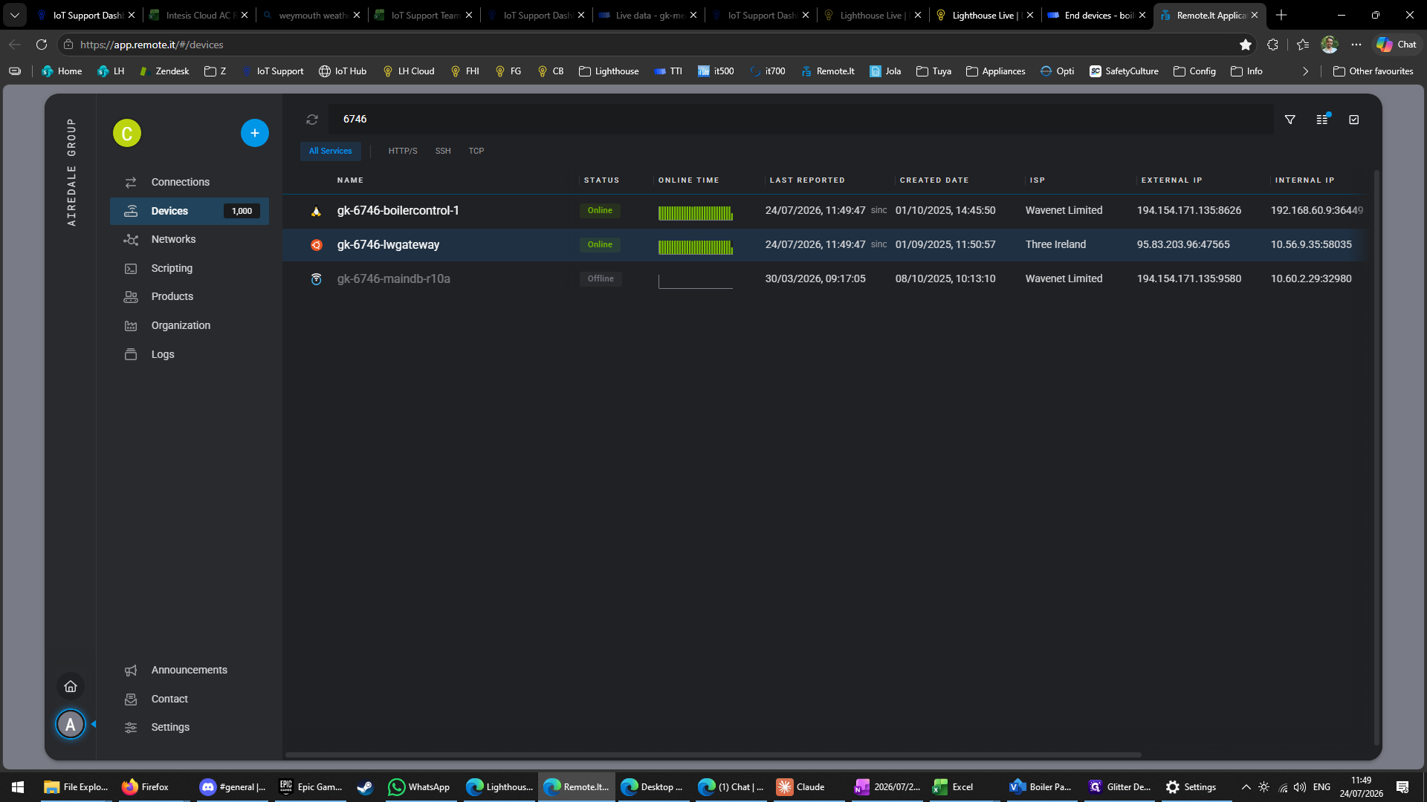Open Scripting in the sidebar
1427x802 pixels.
(172, 268)
